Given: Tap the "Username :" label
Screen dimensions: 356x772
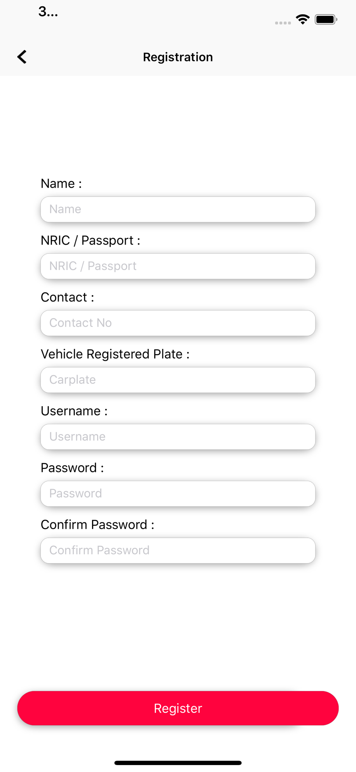Looking at the screenshot, I should 74,411.
